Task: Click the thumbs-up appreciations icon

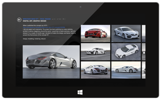Action: pyautogui.click(x=53, y=19)
